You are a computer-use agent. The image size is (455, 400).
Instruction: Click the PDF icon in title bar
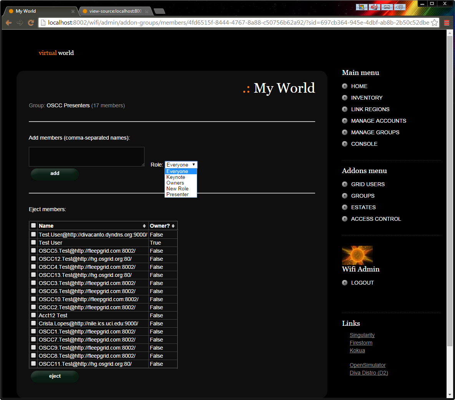click(x=374, y=7)
